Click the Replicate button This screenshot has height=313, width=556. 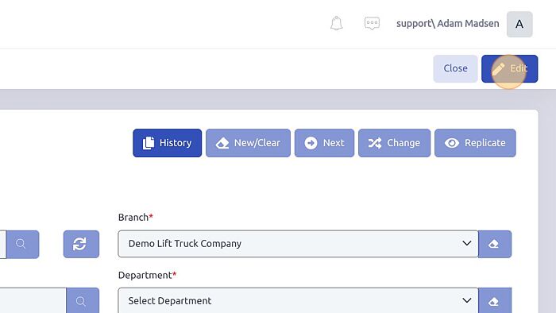[475, 143]
